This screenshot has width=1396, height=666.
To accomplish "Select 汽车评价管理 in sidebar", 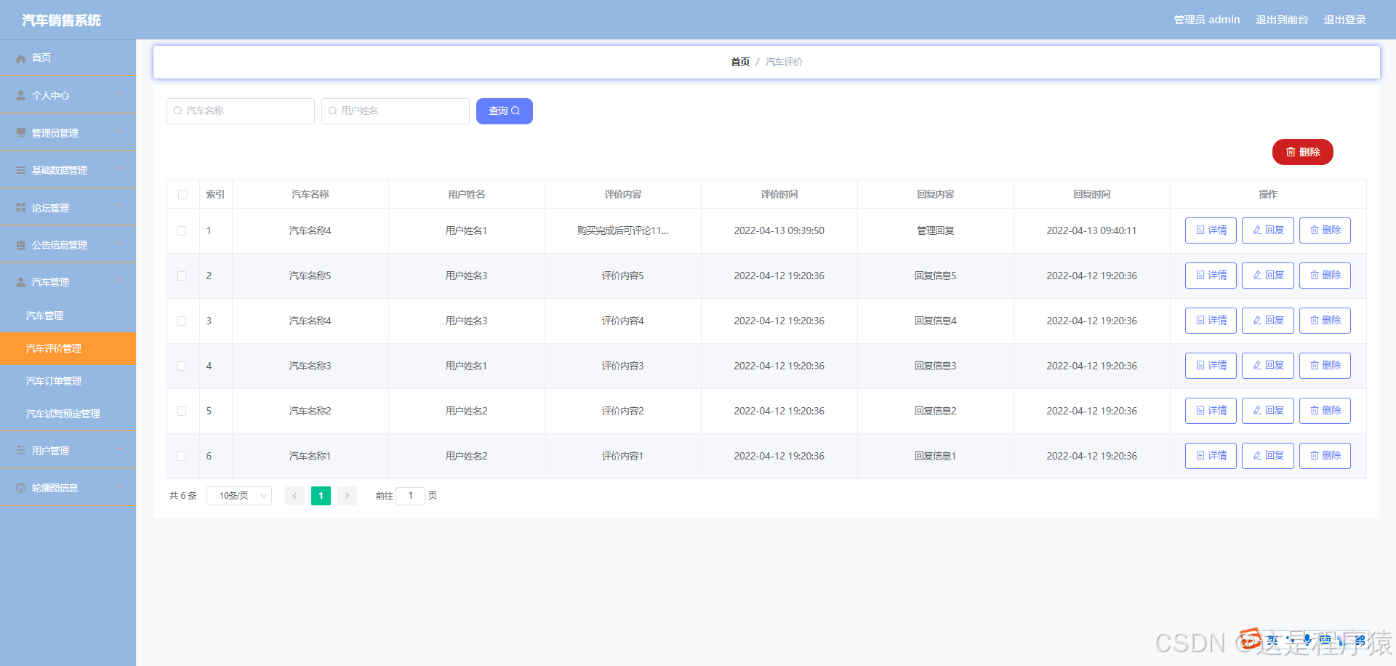I will (x=68, y=348).
